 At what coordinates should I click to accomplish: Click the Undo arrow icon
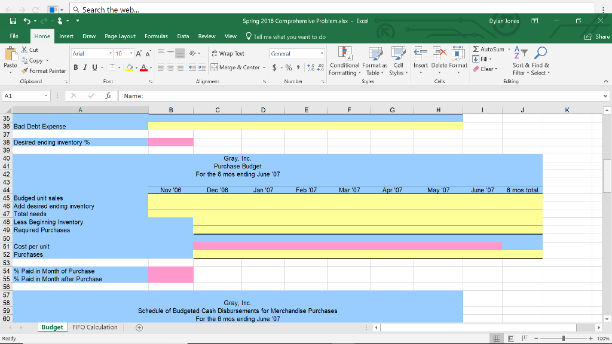pos(26,21)
